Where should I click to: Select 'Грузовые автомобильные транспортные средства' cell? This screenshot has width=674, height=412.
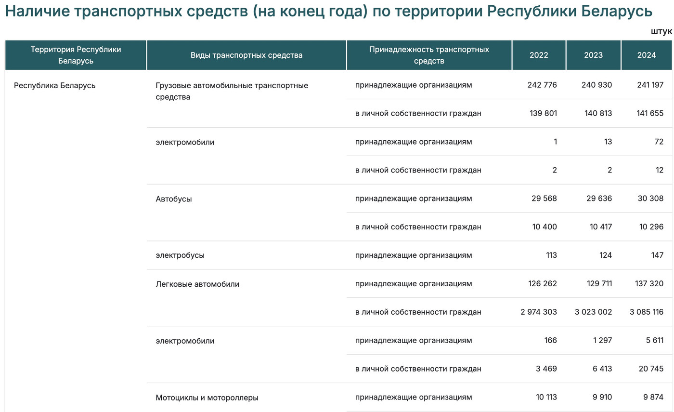[x=232, y=91]
